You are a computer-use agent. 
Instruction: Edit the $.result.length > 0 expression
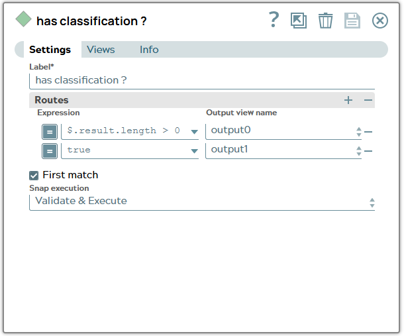125,131
